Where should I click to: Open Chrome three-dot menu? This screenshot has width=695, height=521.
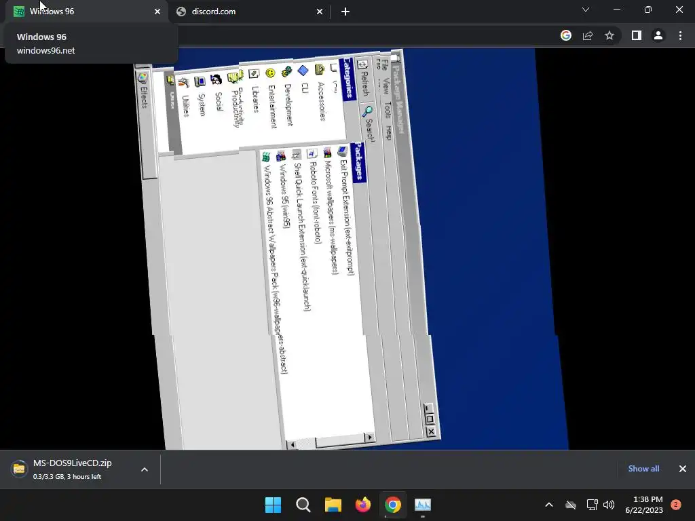pos(680,35)
